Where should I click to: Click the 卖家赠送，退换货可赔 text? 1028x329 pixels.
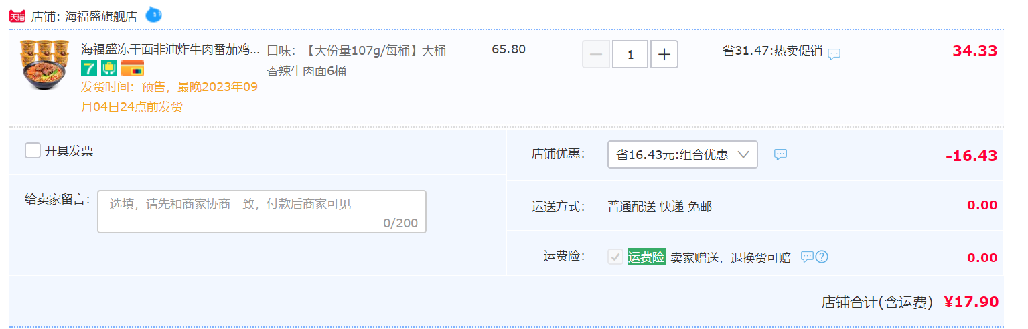tap(731, 257)
